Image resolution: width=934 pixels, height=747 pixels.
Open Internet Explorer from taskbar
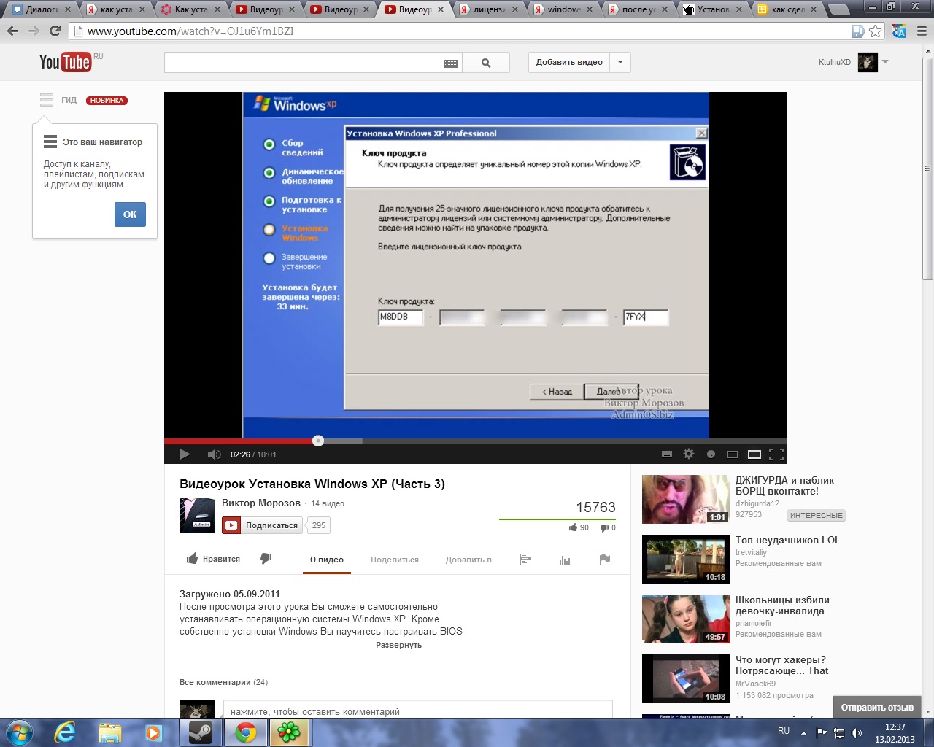(x=65, y=732)
